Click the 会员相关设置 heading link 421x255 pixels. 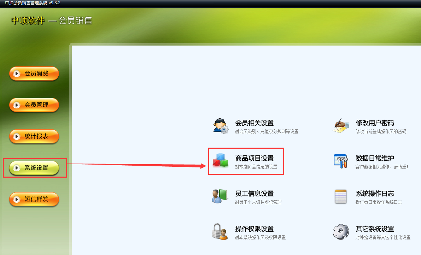pos(254,123)
